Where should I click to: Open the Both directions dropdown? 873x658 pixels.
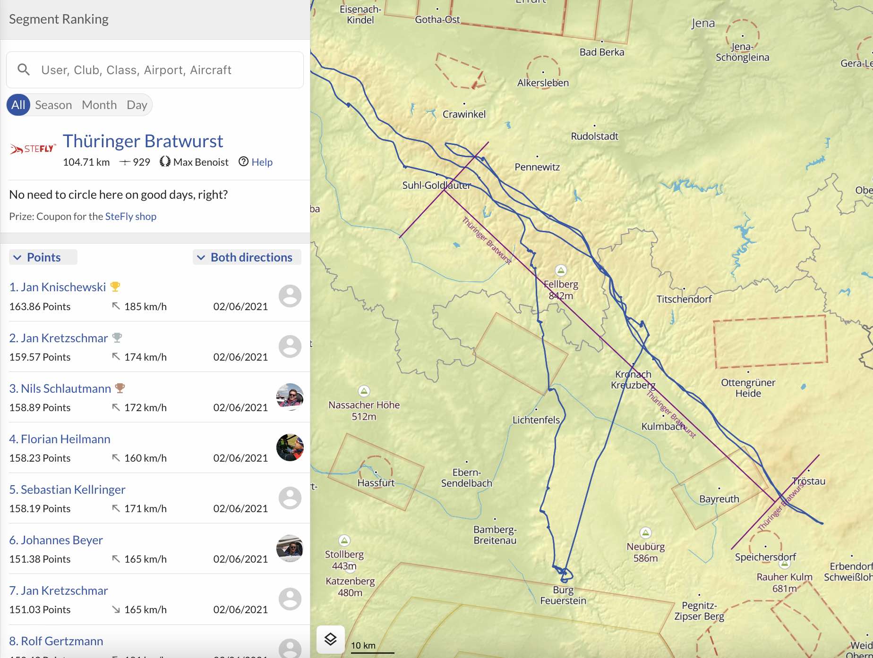click(247, 257)
